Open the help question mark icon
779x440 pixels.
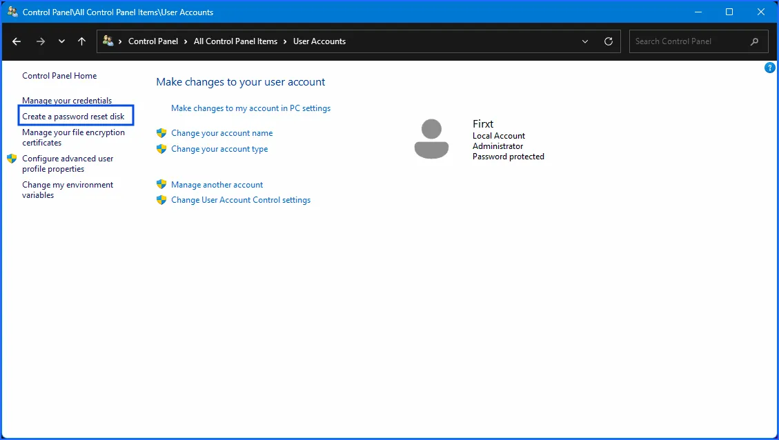pos(770,68)
